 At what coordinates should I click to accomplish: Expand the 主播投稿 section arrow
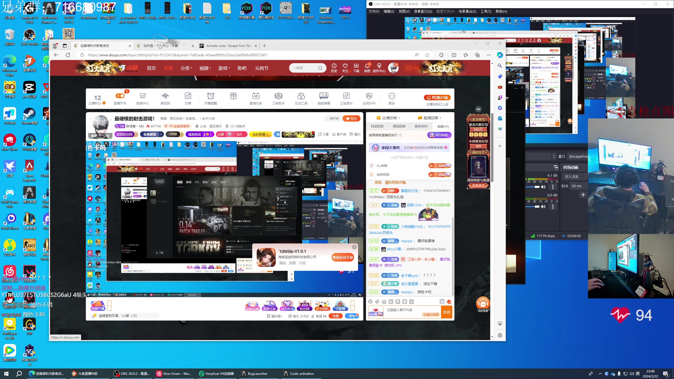tap(399, 118)
